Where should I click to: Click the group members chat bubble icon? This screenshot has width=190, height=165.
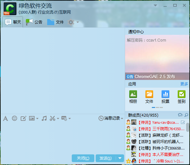180,115
